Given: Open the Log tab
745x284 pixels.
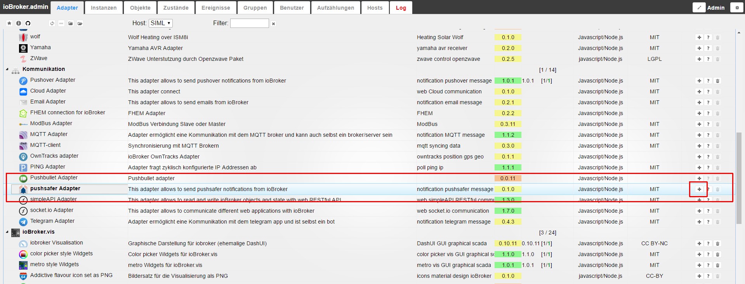Looking at the screenshot, I should 401,8.
